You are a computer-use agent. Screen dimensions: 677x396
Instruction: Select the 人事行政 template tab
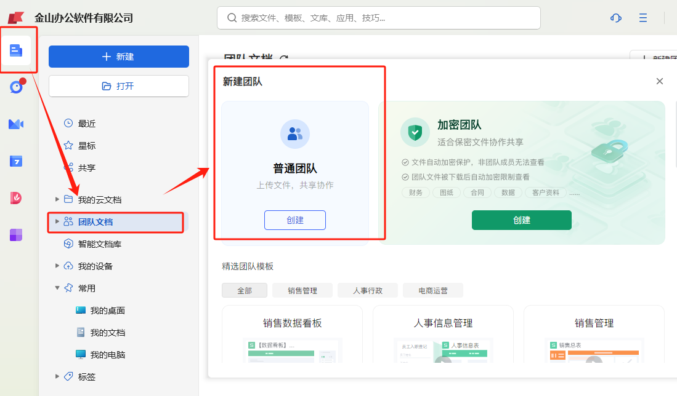(x=368, y=290)
